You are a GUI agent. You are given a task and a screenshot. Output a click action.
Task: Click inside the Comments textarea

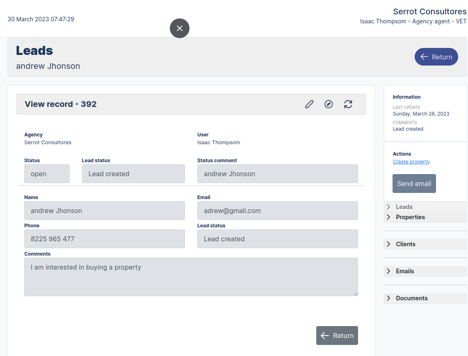[x=191, y=277]
